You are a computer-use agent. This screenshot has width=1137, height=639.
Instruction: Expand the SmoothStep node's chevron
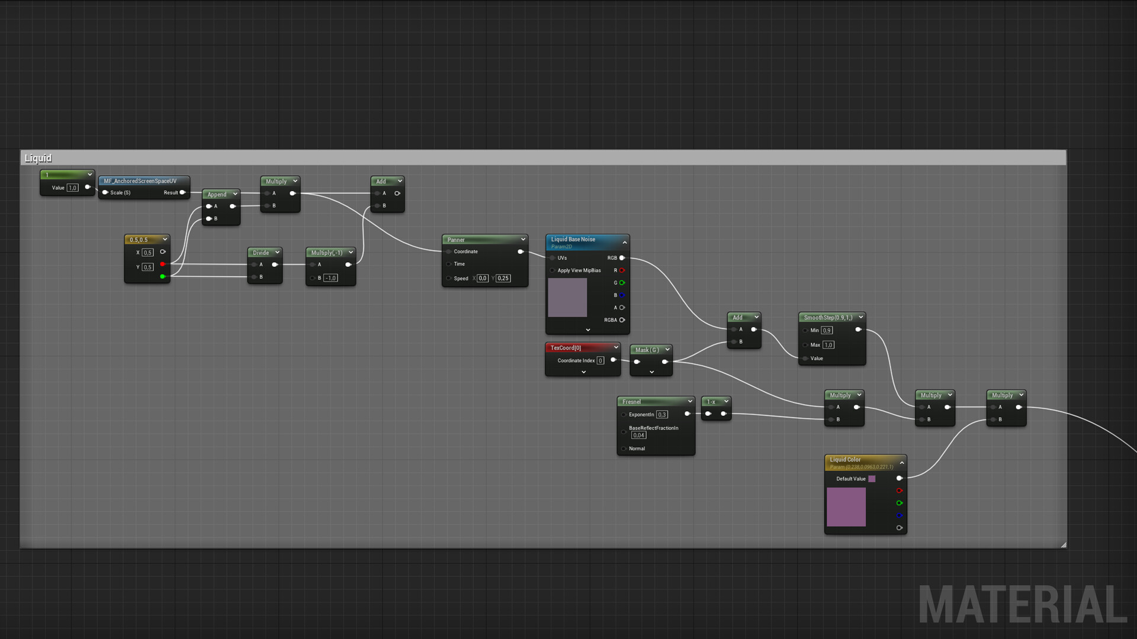[860, 317]
